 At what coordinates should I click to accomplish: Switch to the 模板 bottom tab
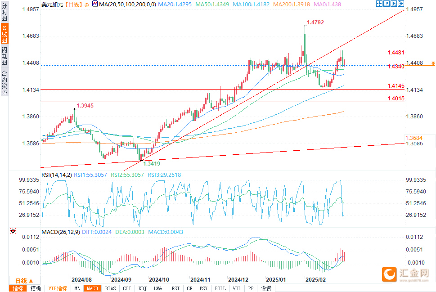[x=36, y=288]
